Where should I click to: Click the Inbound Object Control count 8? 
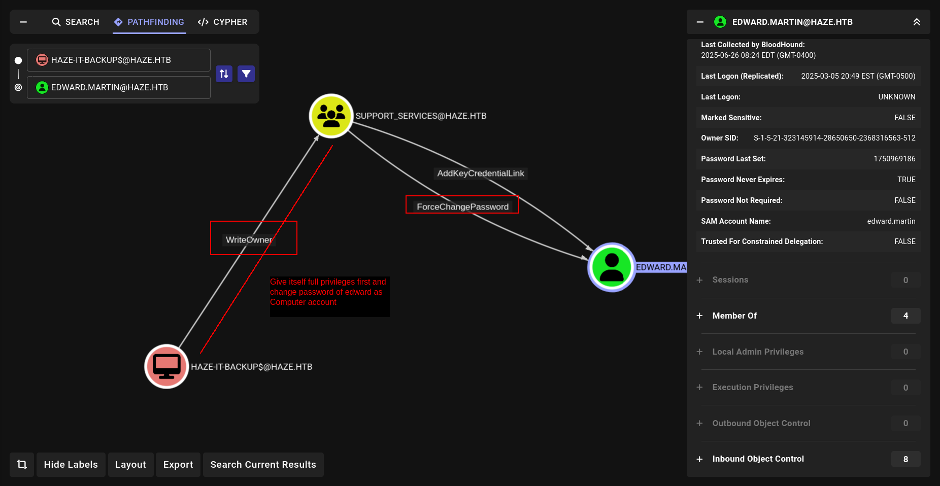pos(905,459)
